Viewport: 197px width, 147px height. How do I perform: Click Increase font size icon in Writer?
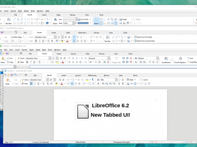click(60, 80)
